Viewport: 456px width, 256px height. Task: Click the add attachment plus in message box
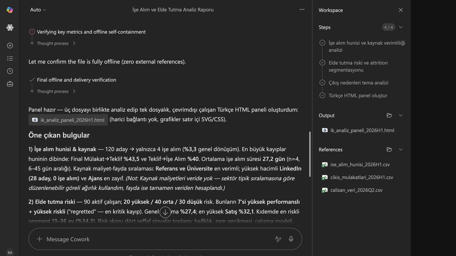(40, 239)
